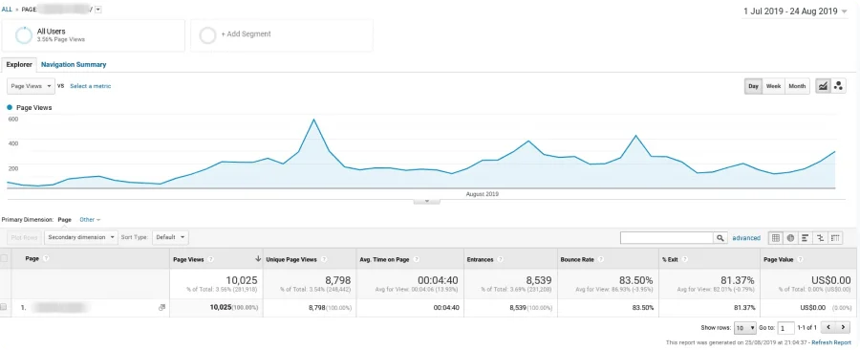Go to the next page of rows

[842, 327]
